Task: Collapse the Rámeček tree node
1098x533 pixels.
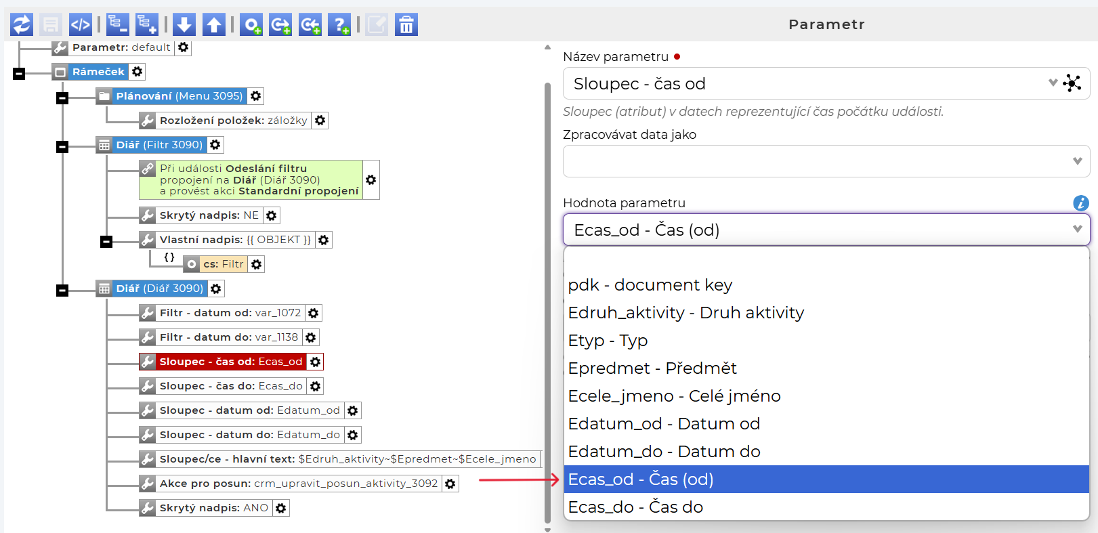Action: pyautogui.click(x=19, y=73)
